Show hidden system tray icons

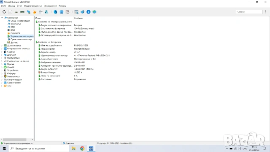click(227, 148)
